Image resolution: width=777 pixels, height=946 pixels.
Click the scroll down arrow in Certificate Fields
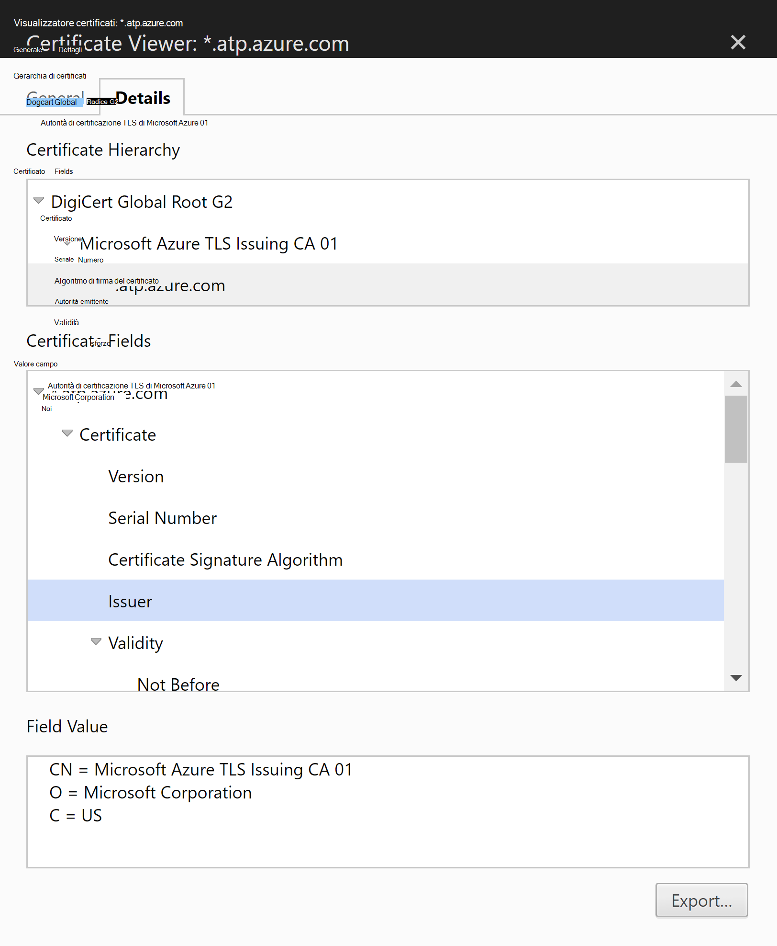pyautogui.click(x=736, y=678)
